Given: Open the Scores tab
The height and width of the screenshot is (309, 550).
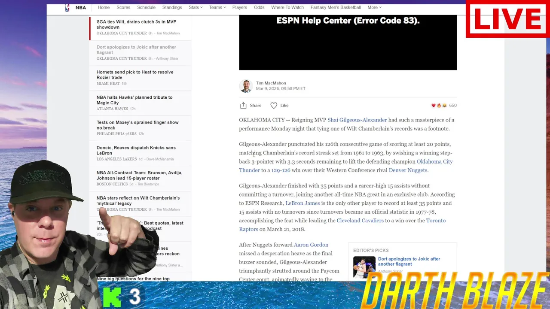Looking at the screenshot, I should [123, 7].
